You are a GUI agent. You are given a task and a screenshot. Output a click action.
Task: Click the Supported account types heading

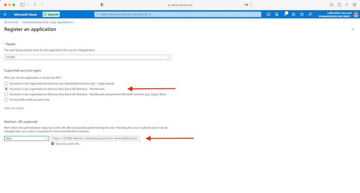[x=22, y=70]
